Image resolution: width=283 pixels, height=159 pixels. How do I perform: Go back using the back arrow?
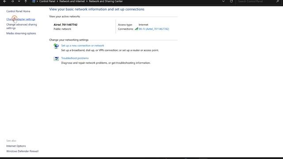5,1
